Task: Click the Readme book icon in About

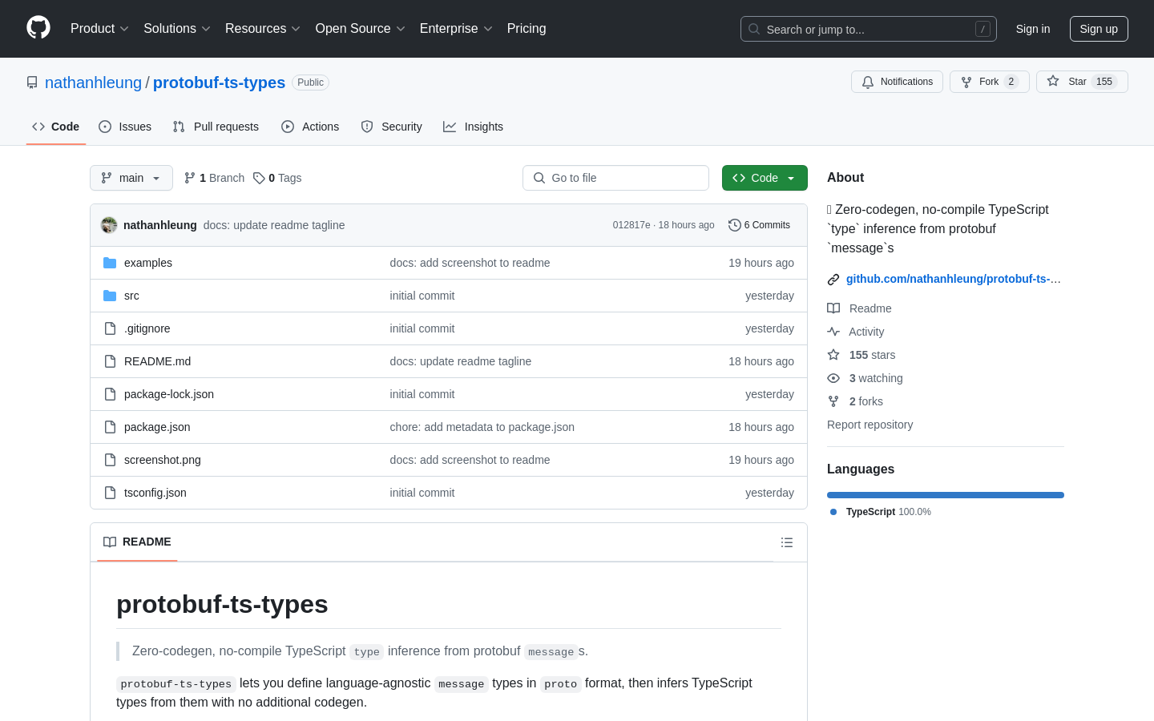Action: coord(833,308)
